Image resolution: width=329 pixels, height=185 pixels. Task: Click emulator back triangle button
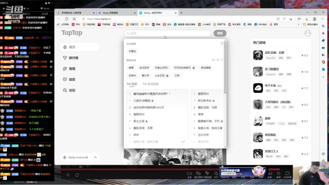click(67, 175)
